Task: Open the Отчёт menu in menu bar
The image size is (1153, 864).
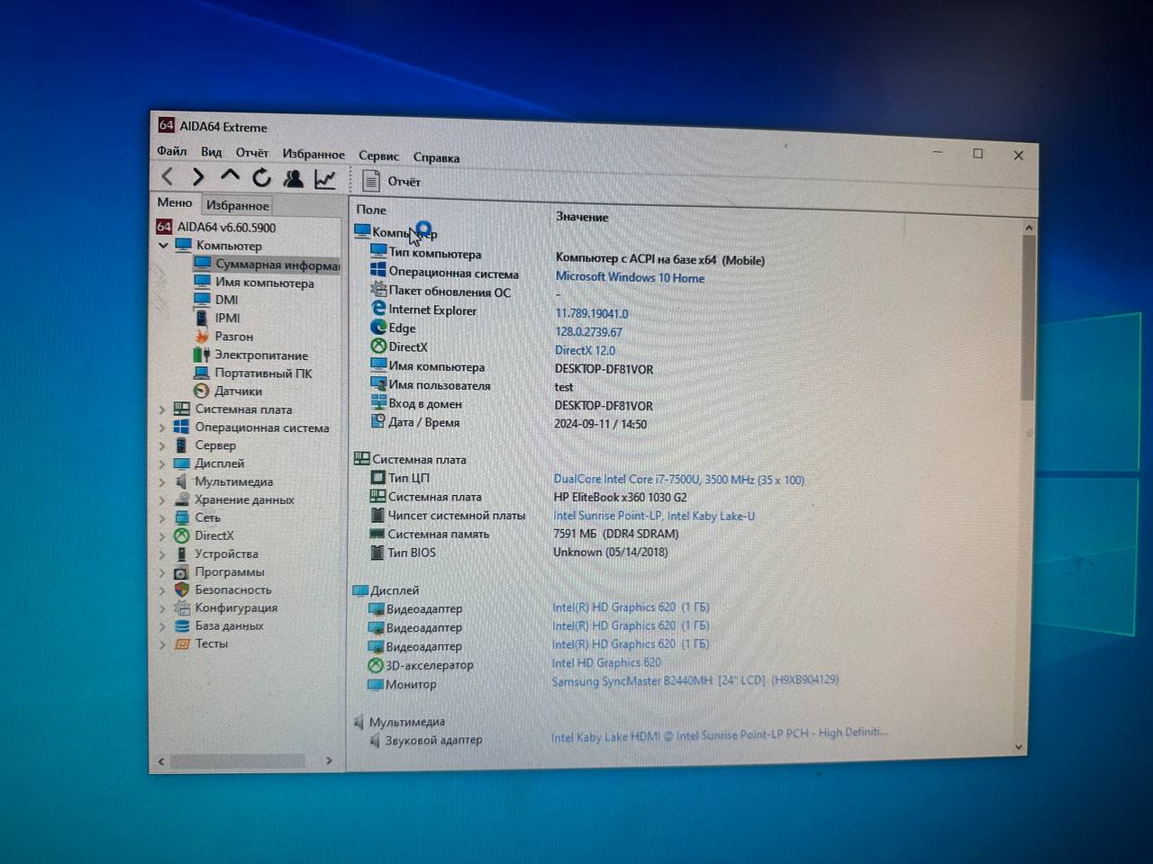Action: click(252, 153)
